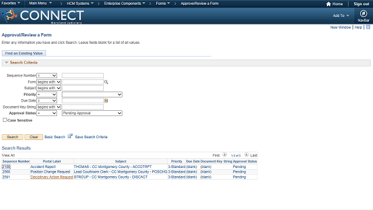
Task: Click the Form lookup magnifier icon
Action: click(x=106, y=82)
